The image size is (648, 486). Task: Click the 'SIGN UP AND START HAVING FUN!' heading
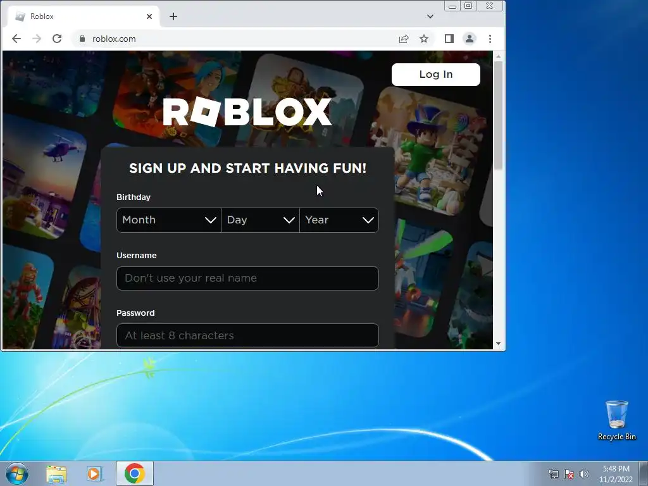[247, 168]
